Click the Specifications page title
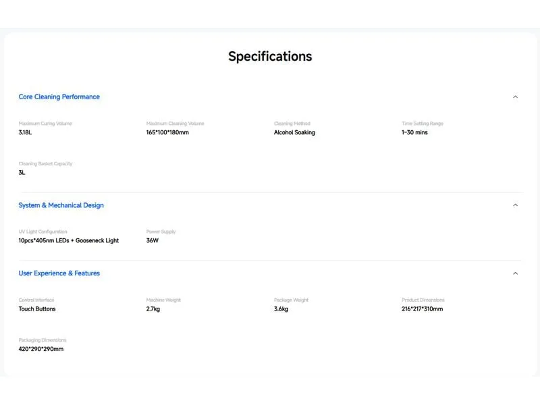 click(270, 56)
